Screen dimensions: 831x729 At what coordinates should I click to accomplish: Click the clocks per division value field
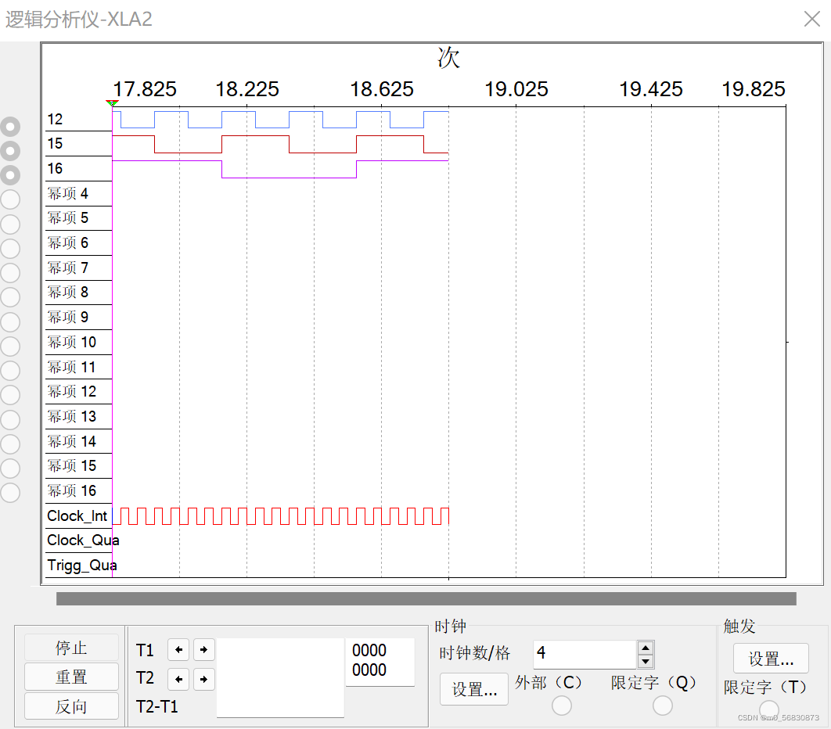point(585,654)
